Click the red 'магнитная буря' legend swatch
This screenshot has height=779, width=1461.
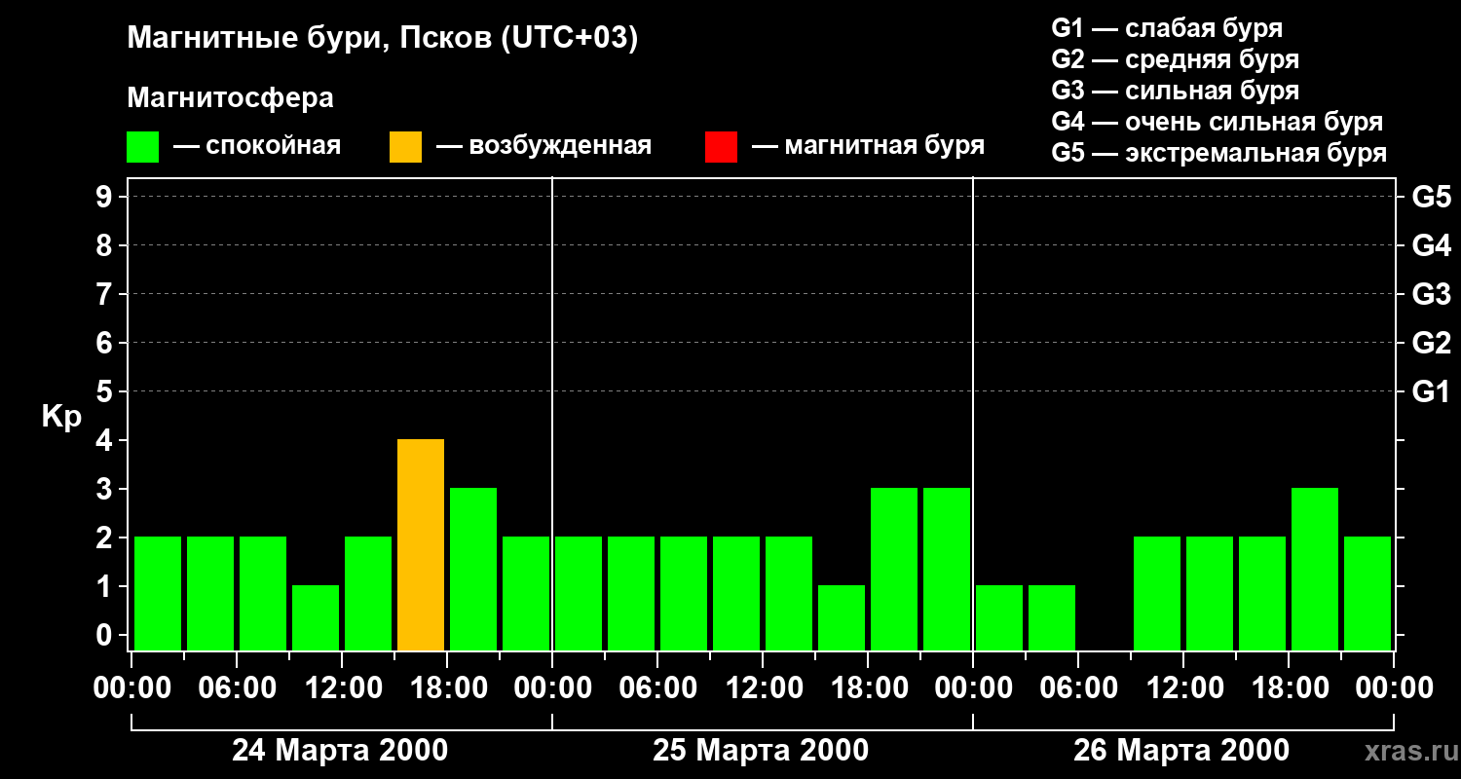[721, 147]
